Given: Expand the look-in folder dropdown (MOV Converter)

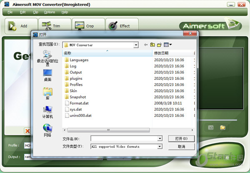Looking at the screenshot, I should coord(136,45).
